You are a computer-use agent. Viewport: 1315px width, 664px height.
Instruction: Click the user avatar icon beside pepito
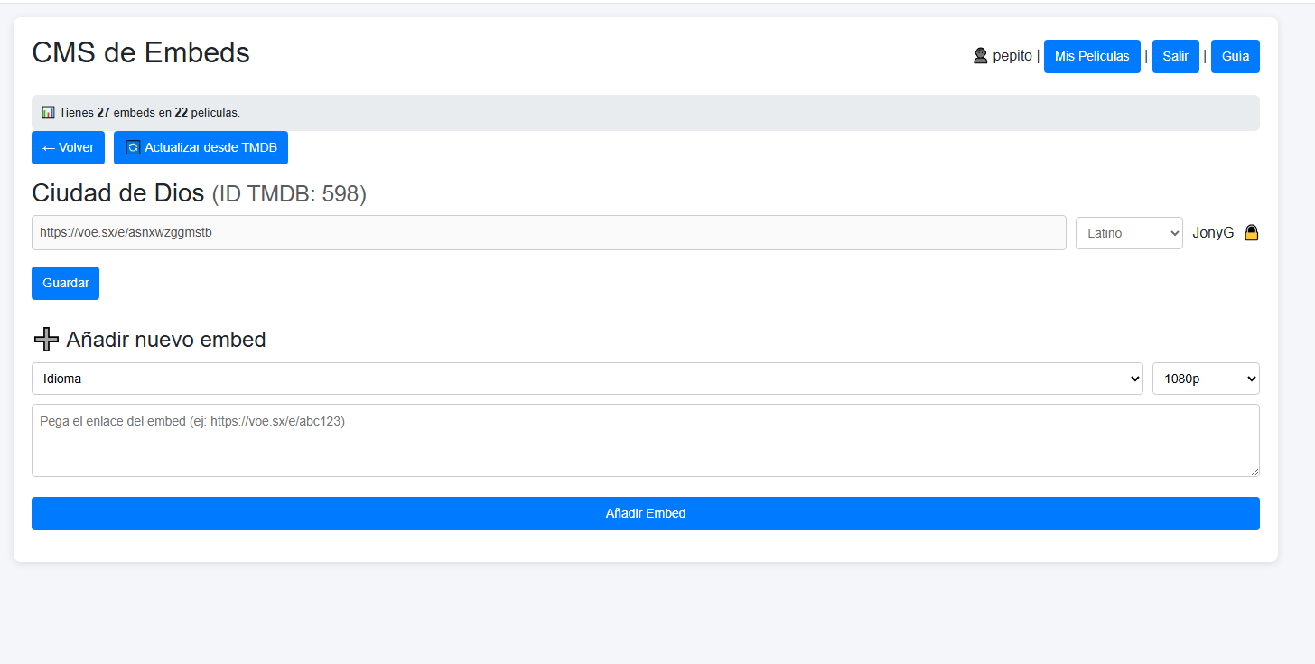coord(980,56)
